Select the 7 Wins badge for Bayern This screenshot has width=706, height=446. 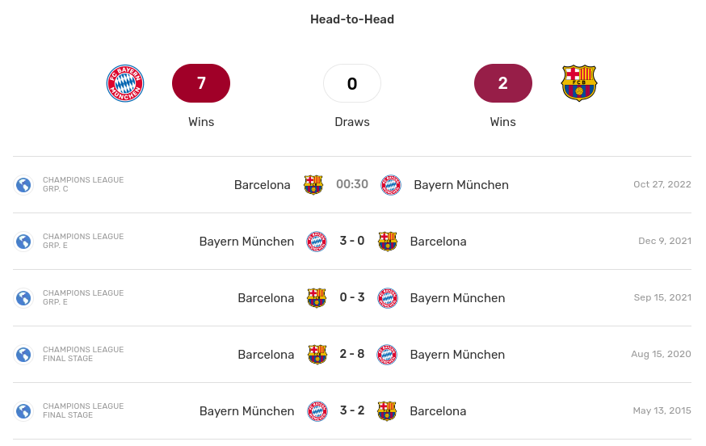(x=201, y=83)
